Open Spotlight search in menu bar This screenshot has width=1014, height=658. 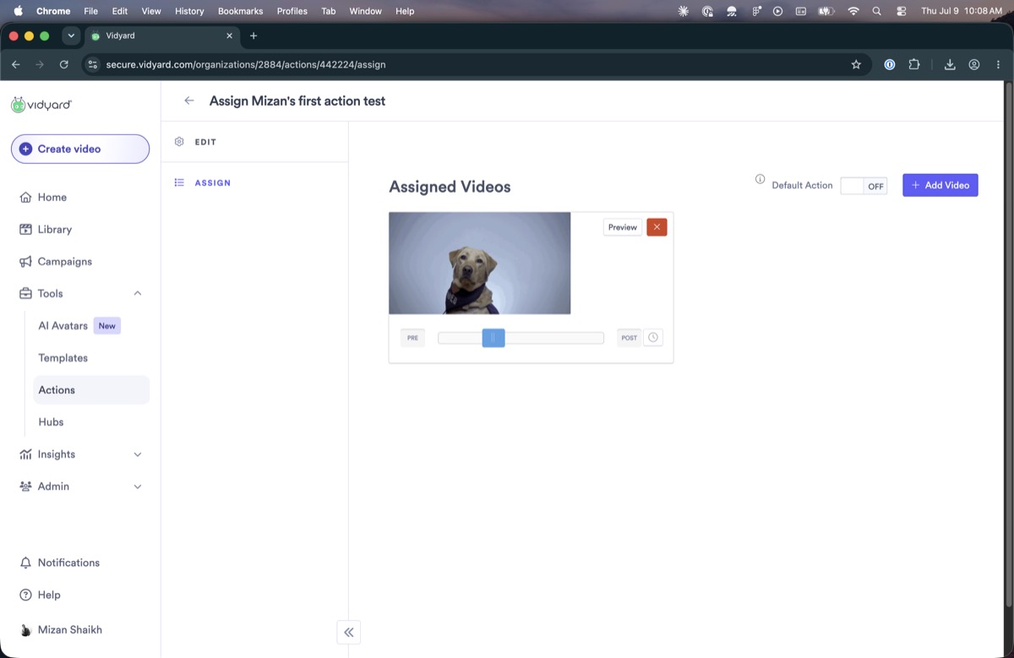[x=877, y=11]
